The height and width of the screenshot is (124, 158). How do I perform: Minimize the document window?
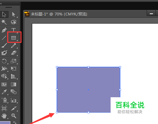click(151, 14)
